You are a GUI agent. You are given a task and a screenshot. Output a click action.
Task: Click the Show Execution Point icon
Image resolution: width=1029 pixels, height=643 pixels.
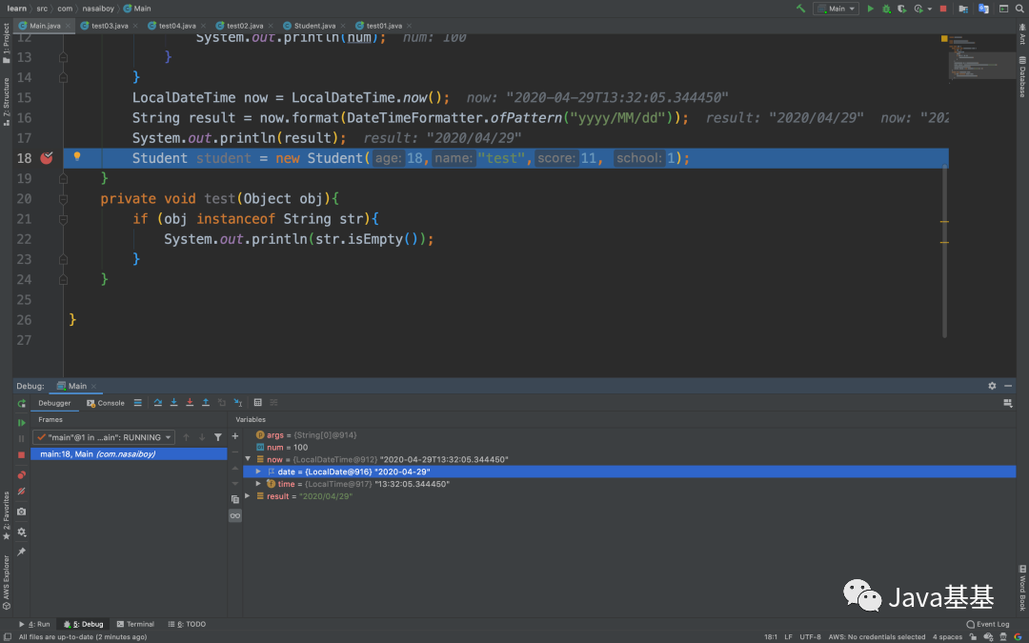tap(137, 403)
